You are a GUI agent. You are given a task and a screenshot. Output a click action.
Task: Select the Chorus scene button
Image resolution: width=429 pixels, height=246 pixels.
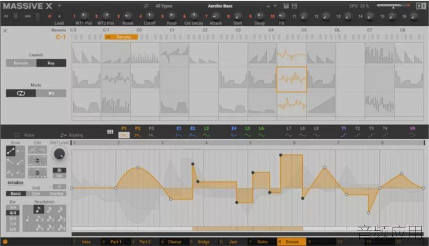(x=174, y=242)
